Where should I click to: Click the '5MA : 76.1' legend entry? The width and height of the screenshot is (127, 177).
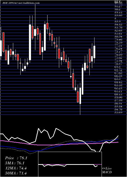click(x=15, y=163)
